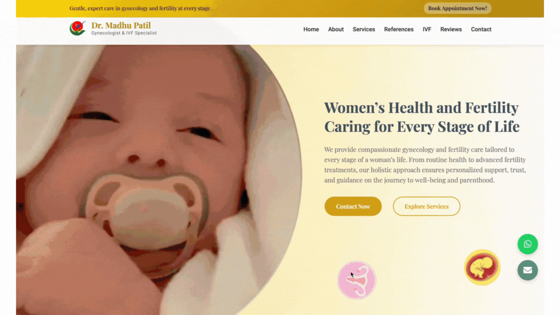560x315 pixels.
Task: Go to the About page
Action: coord(336,29)
